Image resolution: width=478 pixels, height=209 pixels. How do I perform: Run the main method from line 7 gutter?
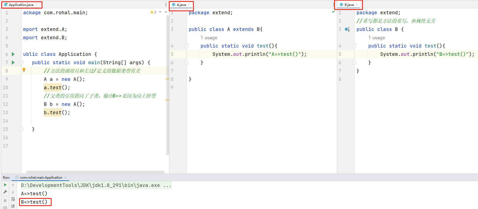tap(13, 63)
